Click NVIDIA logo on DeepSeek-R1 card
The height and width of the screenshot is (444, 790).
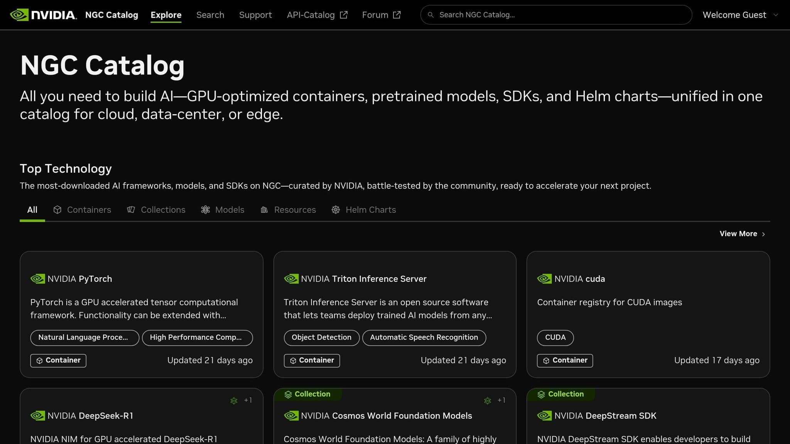point(37,415)
